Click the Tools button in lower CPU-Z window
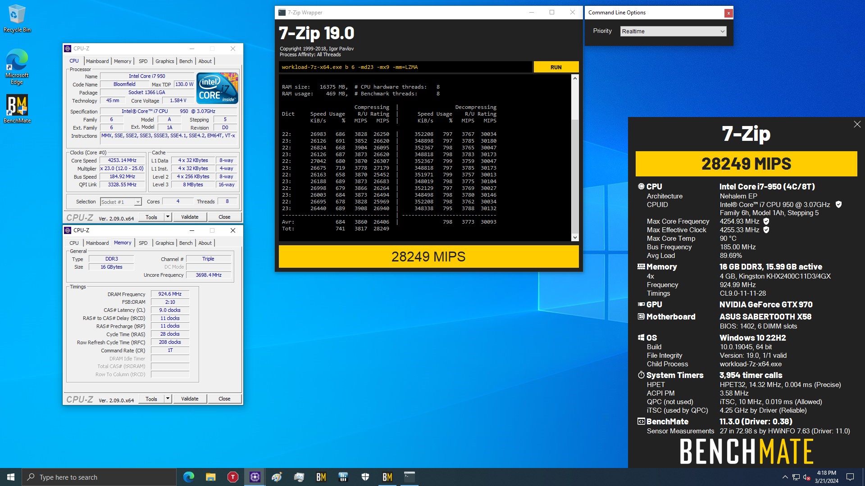Screen dimensions: 865x486 click(x=151, y=399)
